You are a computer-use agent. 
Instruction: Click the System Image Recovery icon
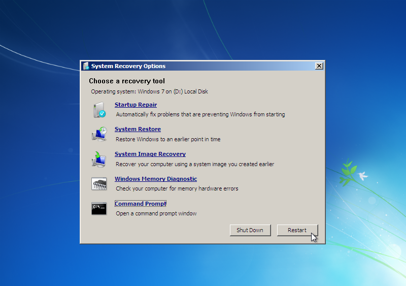click(x=99, y=159)
